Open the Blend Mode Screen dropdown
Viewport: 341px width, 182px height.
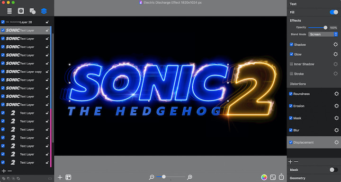coord(323,34)
